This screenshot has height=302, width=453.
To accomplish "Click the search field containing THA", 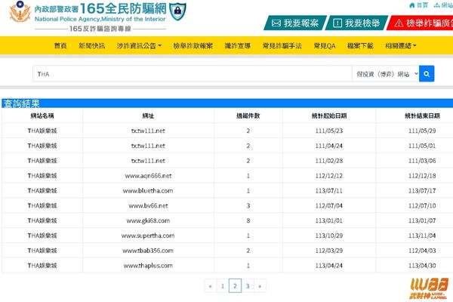I will [193, 74].
